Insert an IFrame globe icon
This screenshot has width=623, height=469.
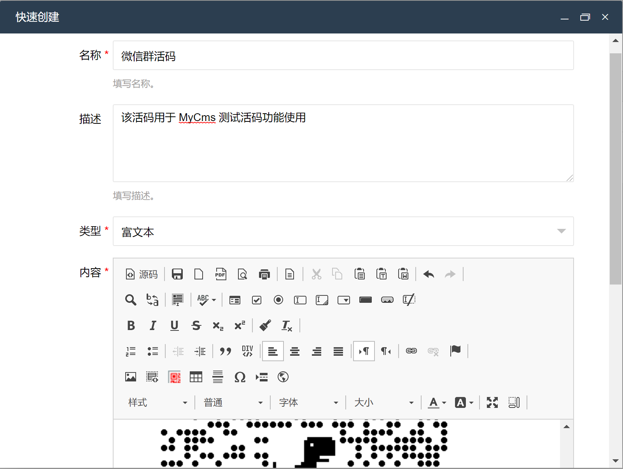tap(283, 377)
